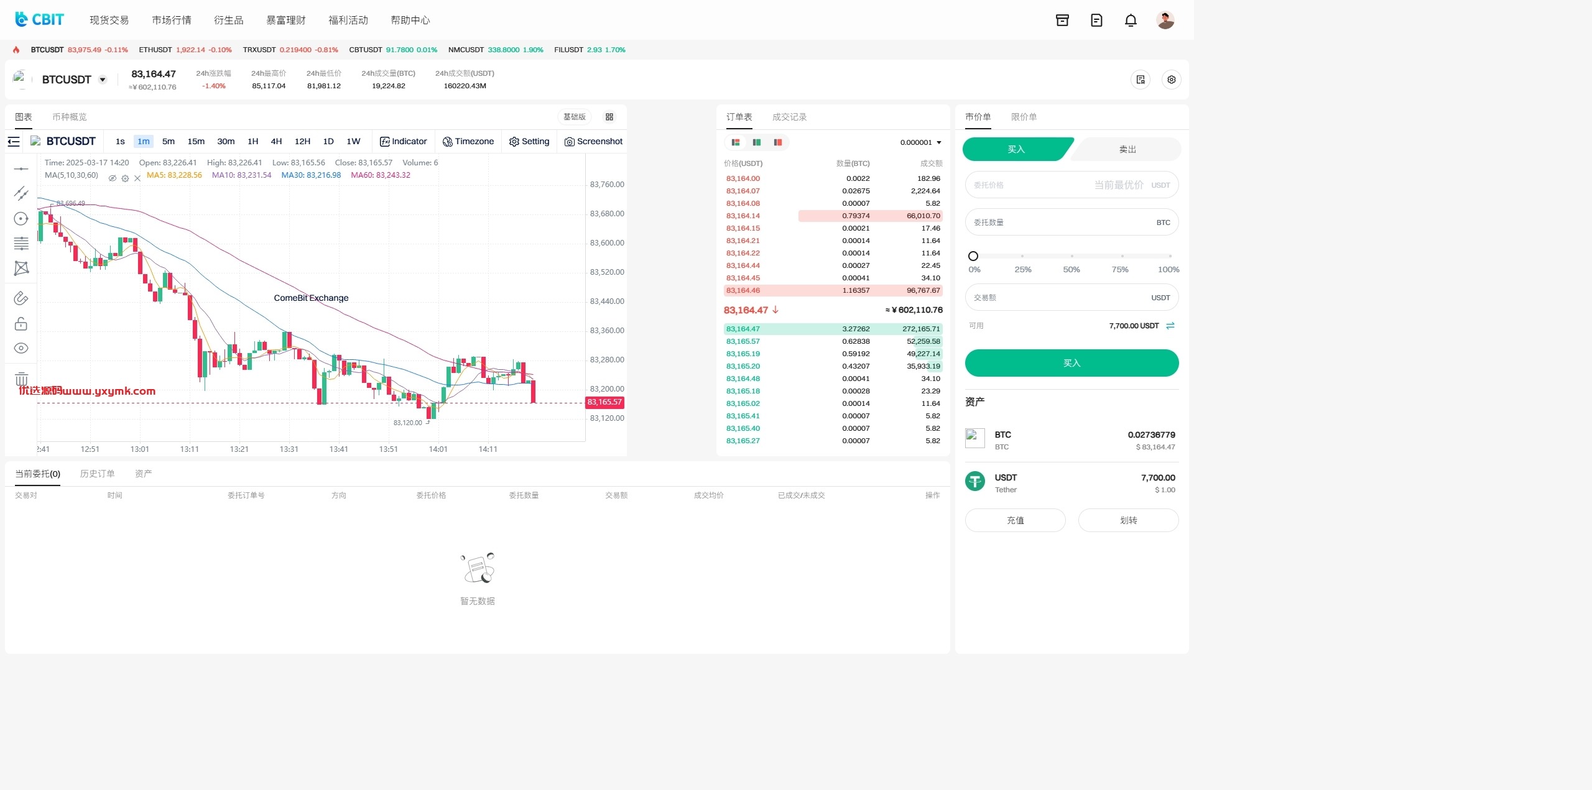This screenshot has height=790, width=1592.
Task: Toggle the MA indicator visibility eye
Action: tap(113, 178)
